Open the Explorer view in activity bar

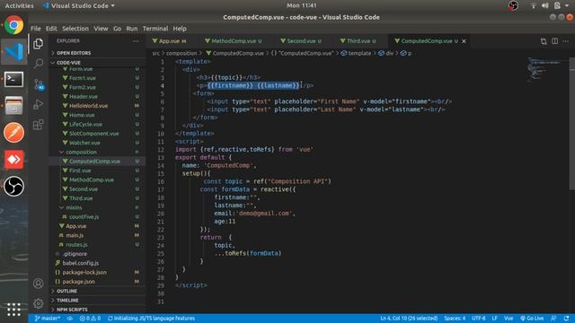coord(38,44)
